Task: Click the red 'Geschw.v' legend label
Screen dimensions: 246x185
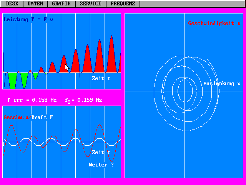Action: coord(16,117)
